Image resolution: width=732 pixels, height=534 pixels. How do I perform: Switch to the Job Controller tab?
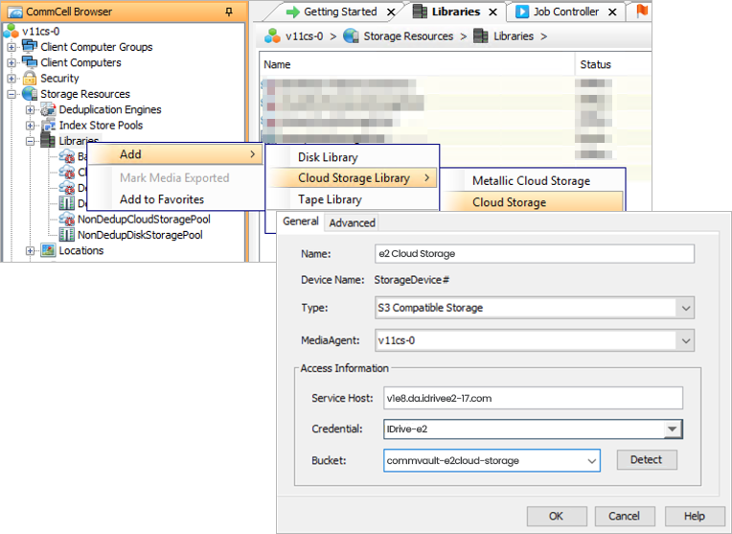point(566,12)
